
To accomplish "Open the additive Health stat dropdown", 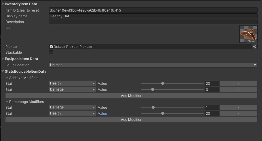I will 73,83.
